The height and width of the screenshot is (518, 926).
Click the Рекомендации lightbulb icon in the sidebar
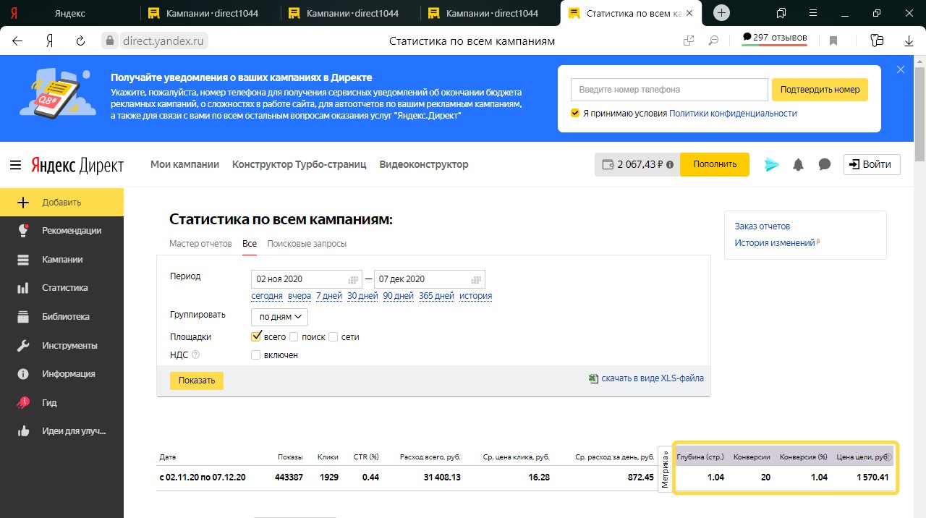click(x=23, y=231)
